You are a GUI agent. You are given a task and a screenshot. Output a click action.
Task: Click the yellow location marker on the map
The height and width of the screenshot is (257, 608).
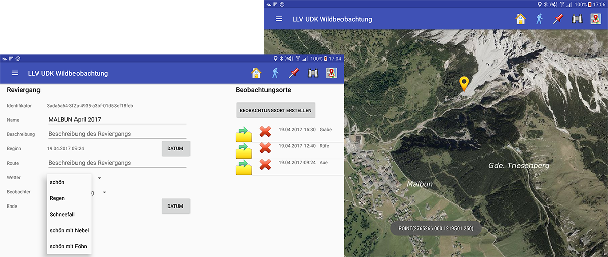(464, 84)
